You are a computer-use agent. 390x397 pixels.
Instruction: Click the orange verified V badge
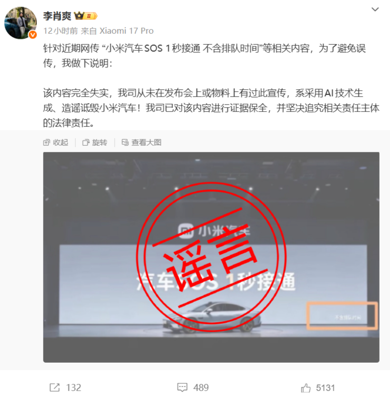tap(32, 35)
